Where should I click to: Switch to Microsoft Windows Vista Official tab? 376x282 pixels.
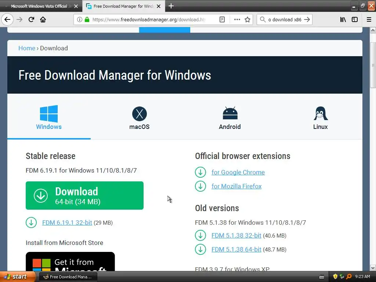tap(41, 6)
